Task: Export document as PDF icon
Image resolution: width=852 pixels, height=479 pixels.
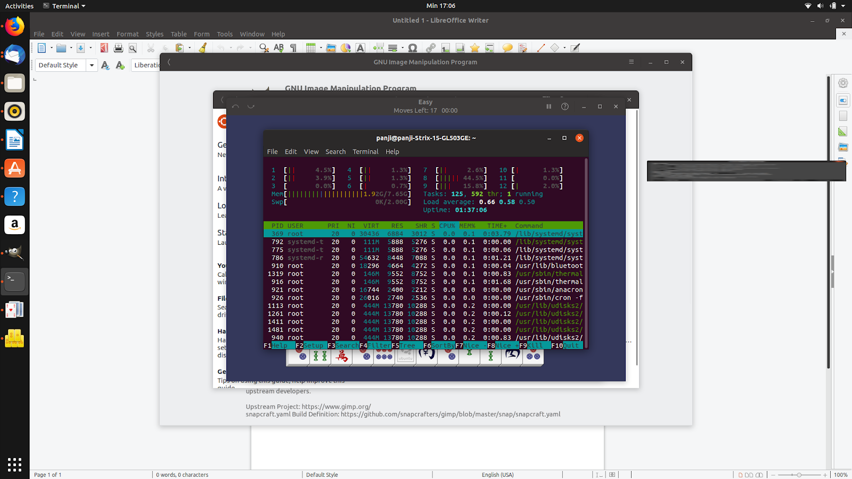Action: click(104, 48)
